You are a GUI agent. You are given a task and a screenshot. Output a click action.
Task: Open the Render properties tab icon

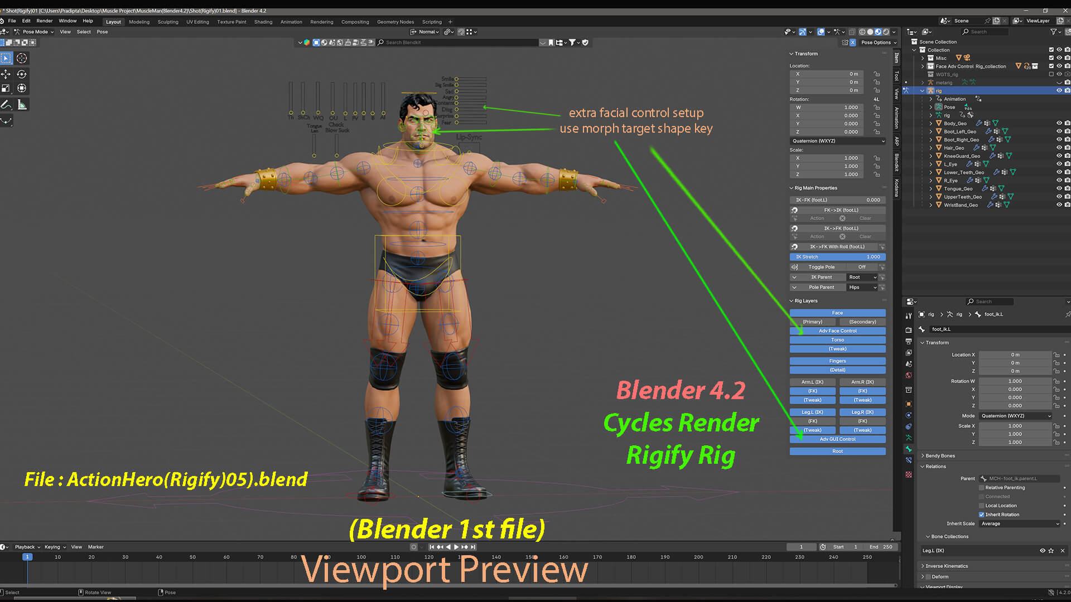[909, 330]
